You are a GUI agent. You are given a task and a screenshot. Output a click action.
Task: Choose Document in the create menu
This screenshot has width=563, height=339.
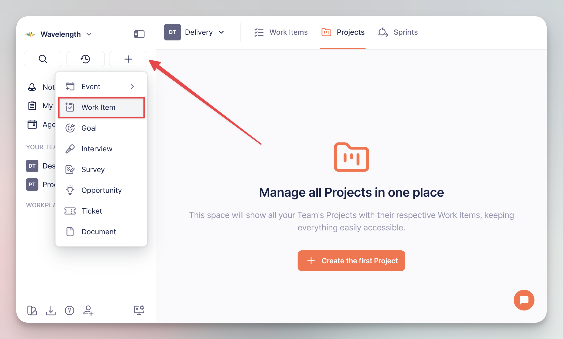[x=101, y=232]
